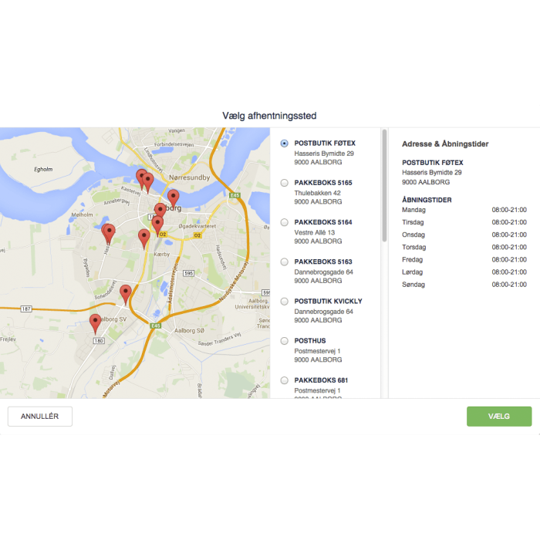Click the Postmestervej 1 address under POSTHUS

click(x=317, y=351)
